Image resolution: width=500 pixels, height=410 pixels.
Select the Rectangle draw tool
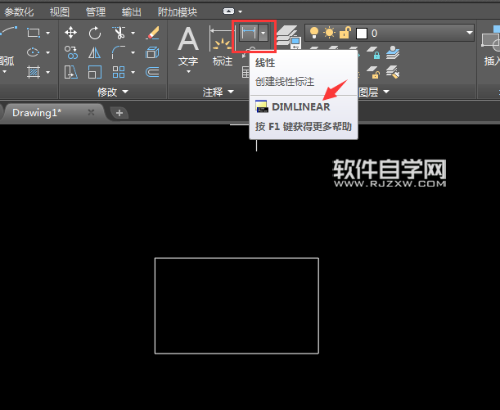(x=34, y=33)
